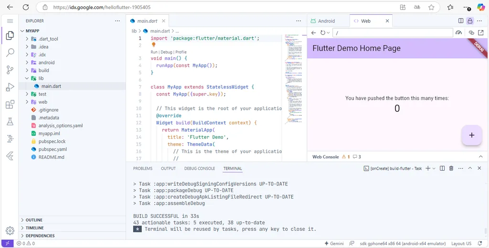Split the terminal panel
This screenshot has height=248, width=489.
click(x=442, y=168)
